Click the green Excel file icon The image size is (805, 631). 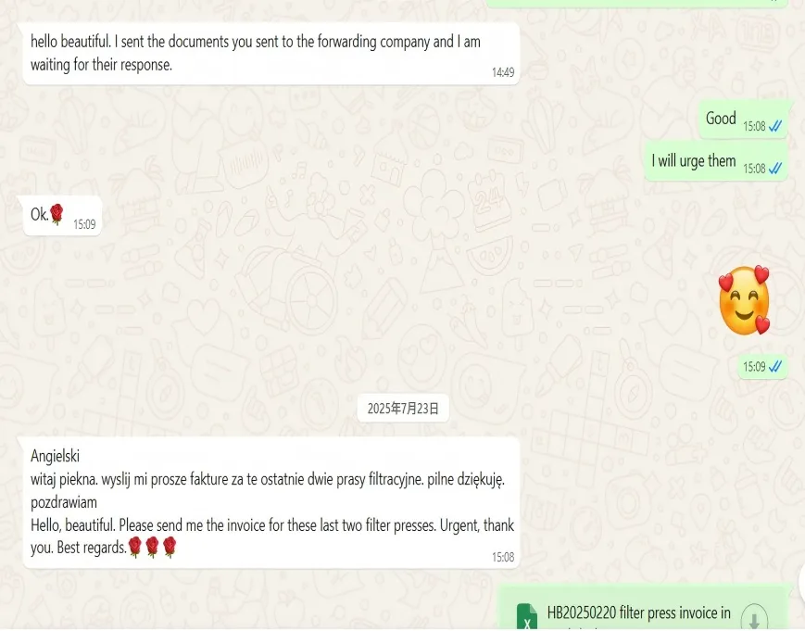pyautogui.click(x=527, y=618)
